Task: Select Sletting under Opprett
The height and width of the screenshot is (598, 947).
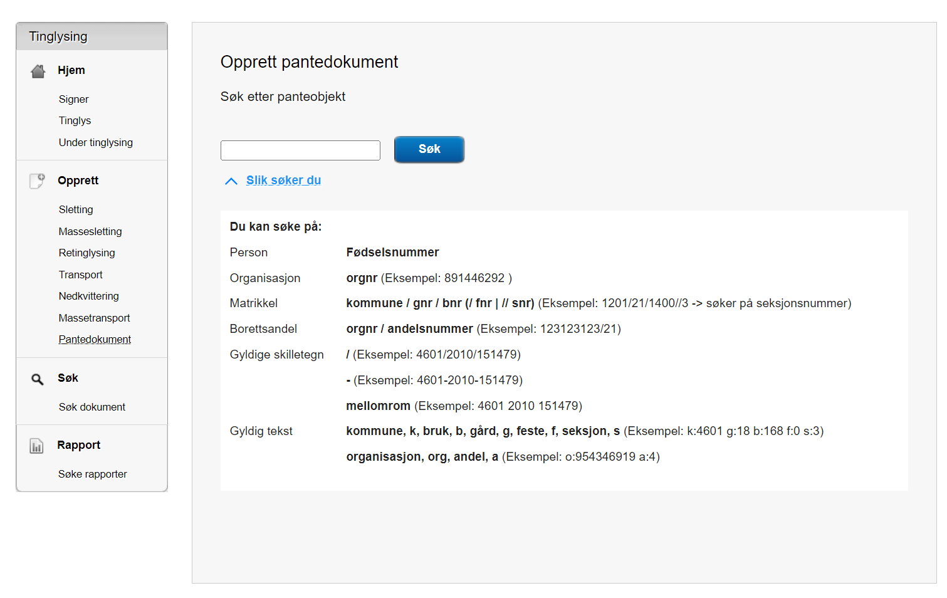Action: (76, 209)
